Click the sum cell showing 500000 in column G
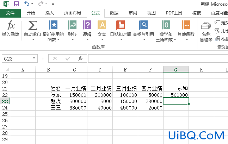The width and height of the screenshot is (228, 144). pyautogui.click(x=176, y=95)
